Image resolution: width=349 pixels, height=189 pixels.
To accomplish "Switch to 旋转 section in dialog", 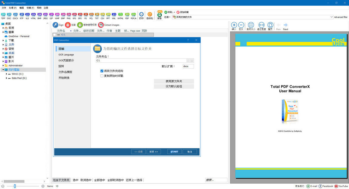I will click(x=61, y=66).
